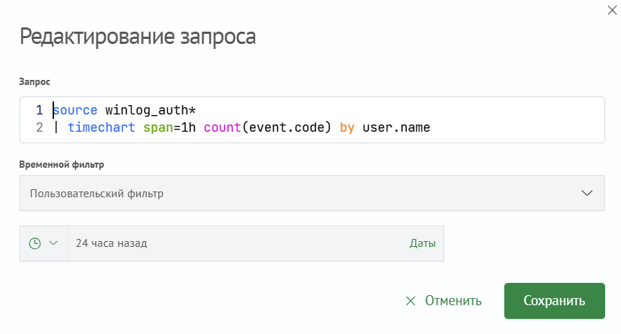
Task: Click line number 1 in editor gutter
Action: point(39,110)
